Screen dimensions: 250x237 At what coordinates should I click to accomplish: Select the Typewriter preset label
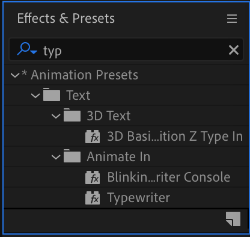139,198
